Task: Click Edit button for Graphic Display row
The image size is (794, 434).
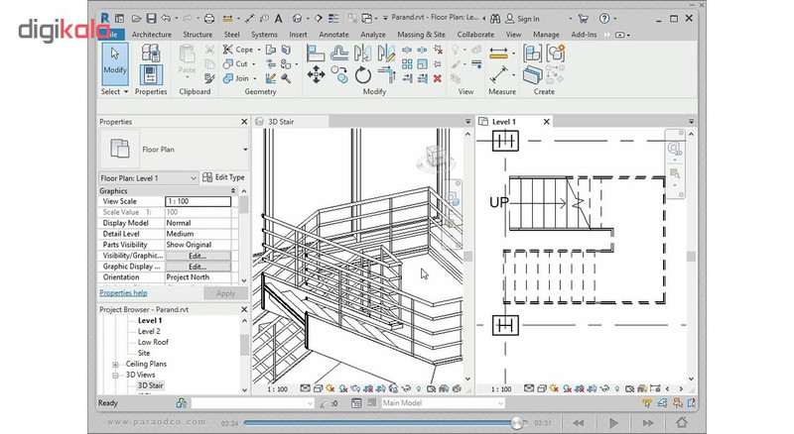Action: click(x=198, y=267)
